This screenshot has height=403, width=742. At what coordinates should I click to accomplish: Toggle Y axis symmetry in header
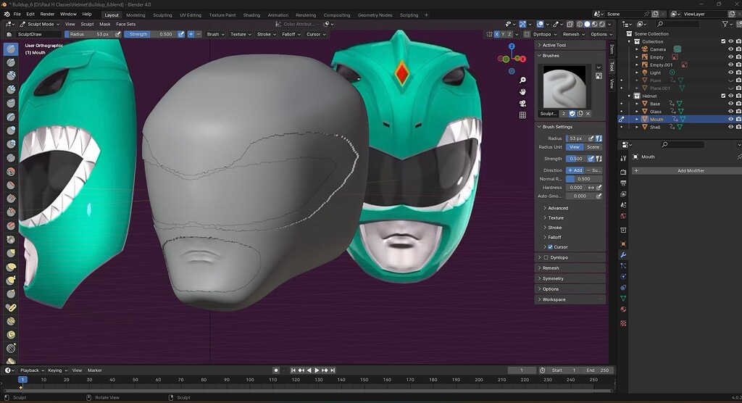503,34
